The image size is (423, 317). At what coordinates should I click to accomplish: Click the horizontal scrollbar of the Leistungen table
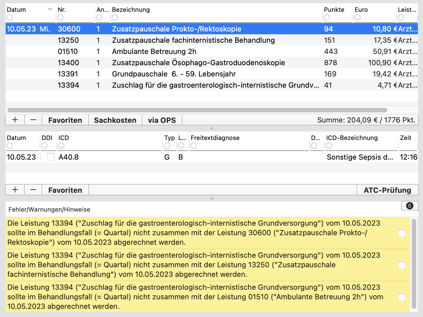point(197,110)
